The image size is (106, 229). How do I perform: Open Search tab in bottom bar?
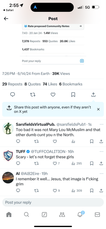pyautogui.click(x=26, y=214)
